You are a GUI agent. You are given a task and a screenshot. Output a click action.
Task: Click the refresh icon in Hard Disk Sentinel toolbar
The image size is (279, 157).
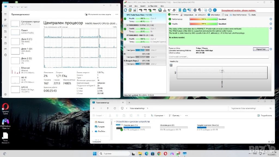(x=125, y=10)
